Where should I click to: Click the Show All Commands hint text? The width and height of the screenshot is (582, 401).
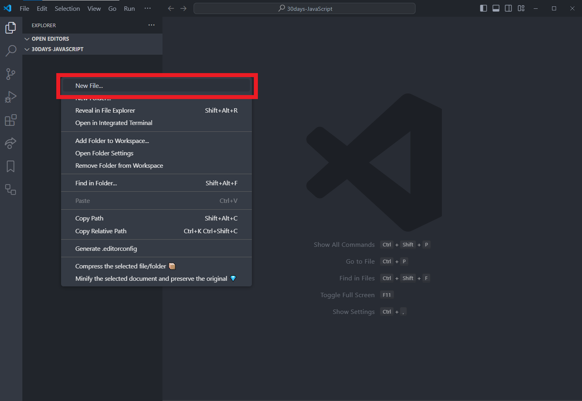coord(344,245)
